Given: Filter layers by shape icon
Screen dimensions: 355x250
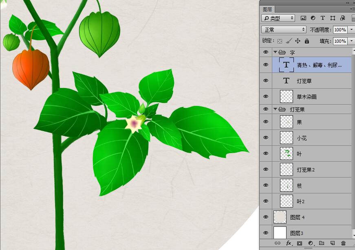Looking at the screenshot, I should pyautogui.click(x=333, y=18).
